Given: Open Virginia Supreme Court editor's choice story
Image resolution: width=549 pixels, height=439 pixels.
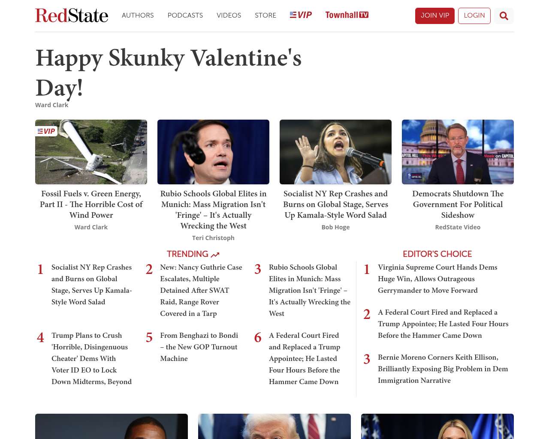Looking at the screenshot, I should [x=437, y=279].
